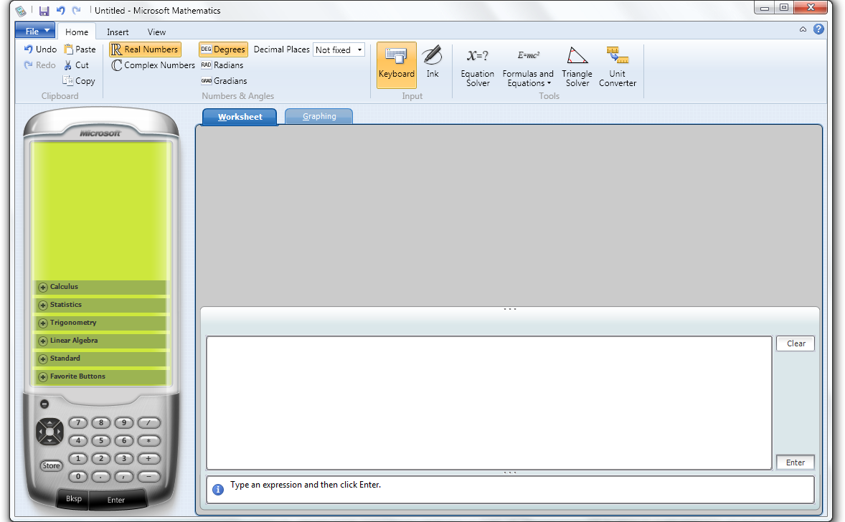Click the Save icon in title bar
Image resolution: width=845 pixels, height=522 pixels.
[44, 11]
